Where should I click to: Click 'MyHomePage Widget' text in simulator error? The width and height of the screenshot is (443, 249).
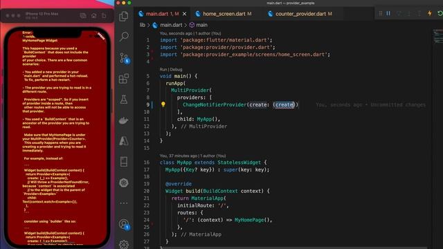tap(40, 40)
